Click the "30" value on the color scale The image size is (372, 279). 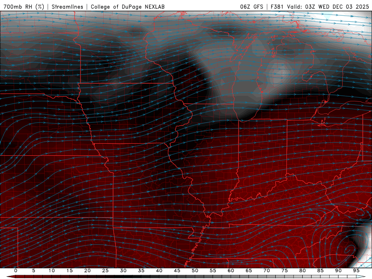coord(123,271)
